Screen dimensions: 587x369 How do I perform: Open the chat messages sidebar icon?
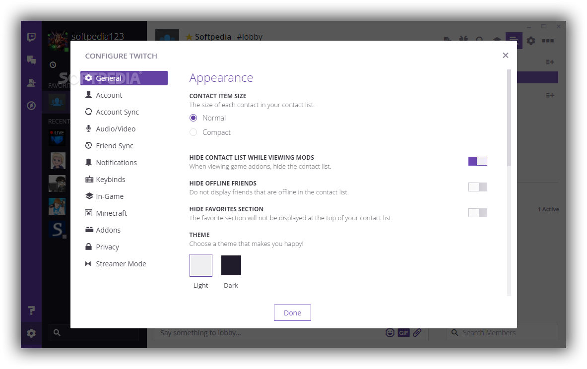(31, 60)
